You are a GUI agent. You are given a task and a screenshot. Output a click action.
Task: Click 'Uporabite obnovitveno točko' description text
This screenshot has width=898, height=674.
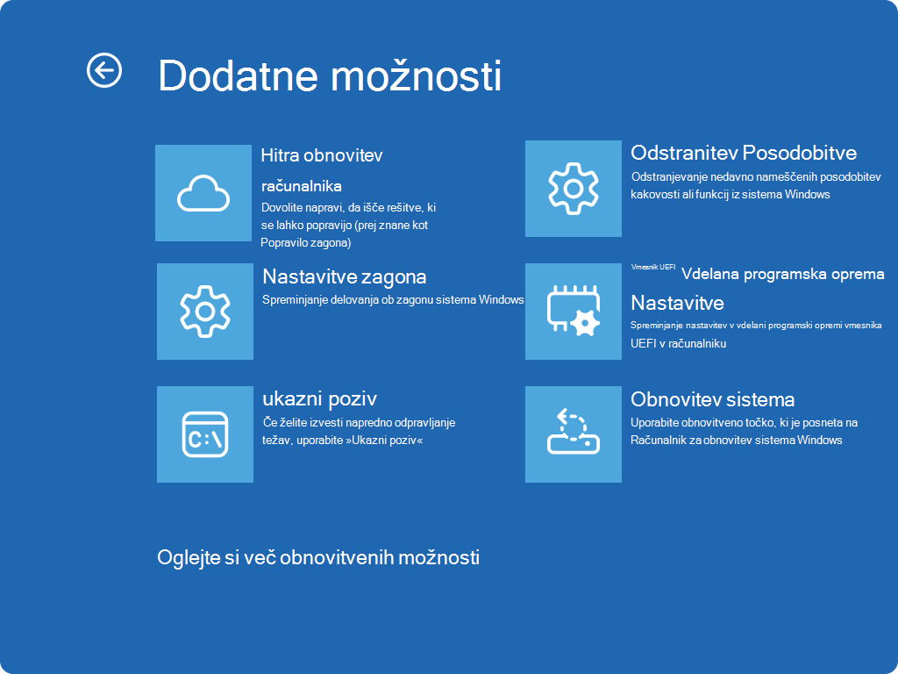[744, 431]
